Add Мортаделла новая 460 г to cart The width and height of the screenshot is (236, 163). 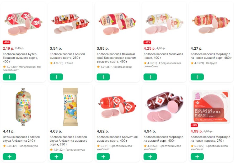click(197, 77)
